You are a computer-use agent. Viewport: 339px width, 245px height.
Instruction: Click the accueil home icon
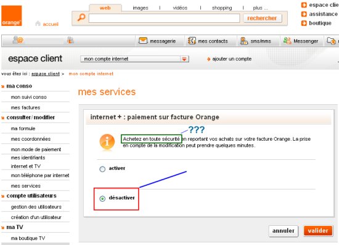(x=38, y=23)
